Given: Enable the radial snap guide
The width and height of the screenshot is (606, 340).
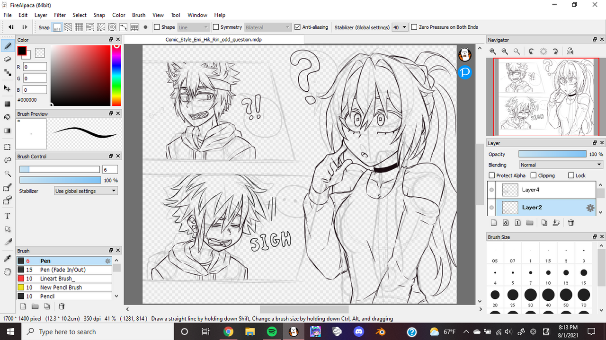Looking at the screenshot, I should click(101, 27).
